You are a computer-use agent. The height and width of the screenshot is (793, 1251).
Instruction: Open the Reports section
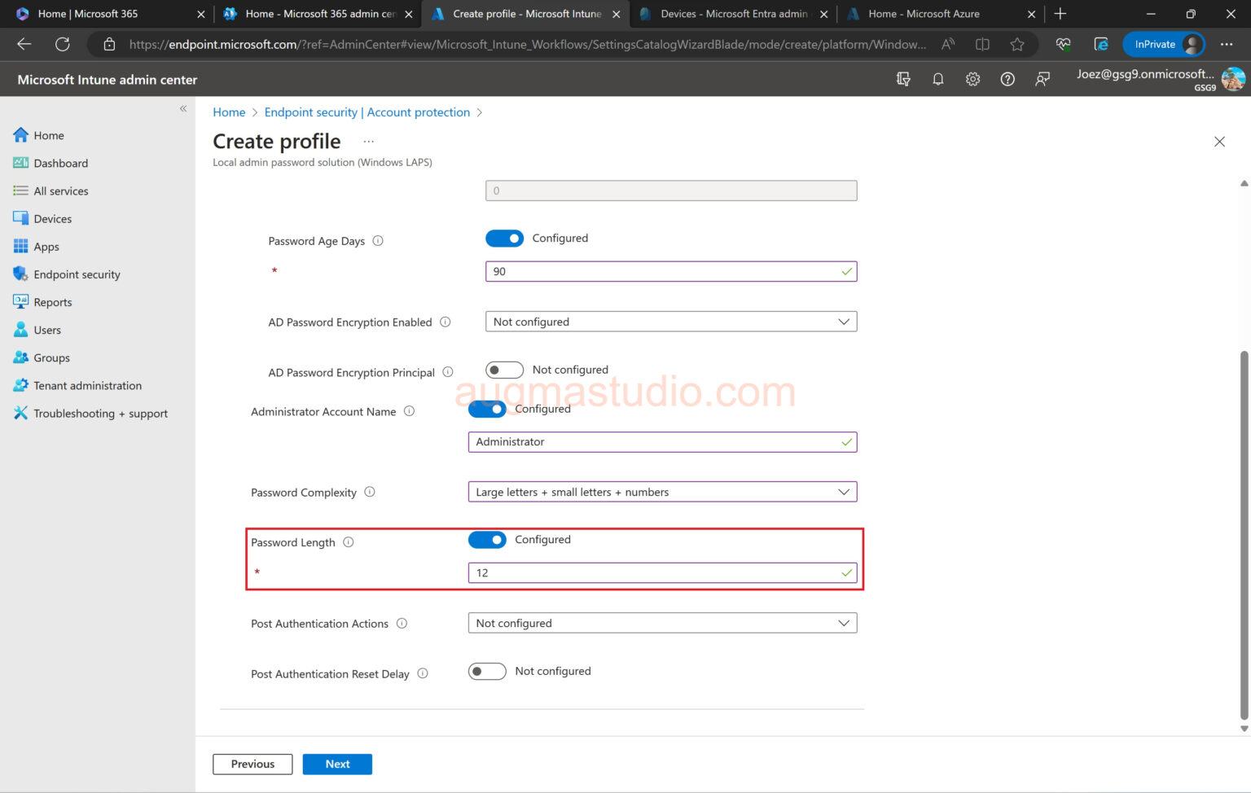(53, 301)
